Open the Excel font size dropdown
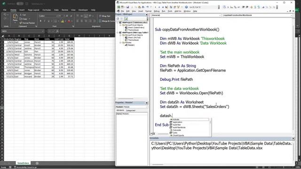Viewport: 301px width, 169px height. point(64,16)
